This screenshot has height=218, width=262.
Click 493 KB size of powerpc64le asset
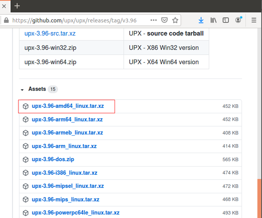point(230,213)
